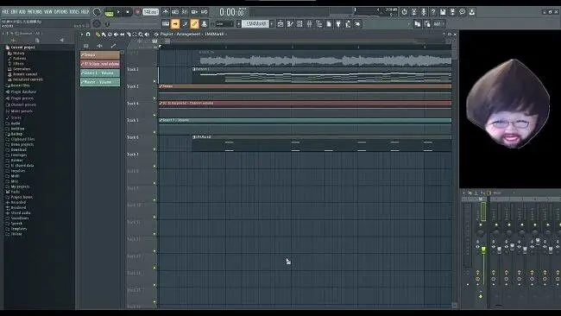The width and height of the screenshot is (561, 316).
Task: Click the mixer master track fader
Action: tap(483, 250)
